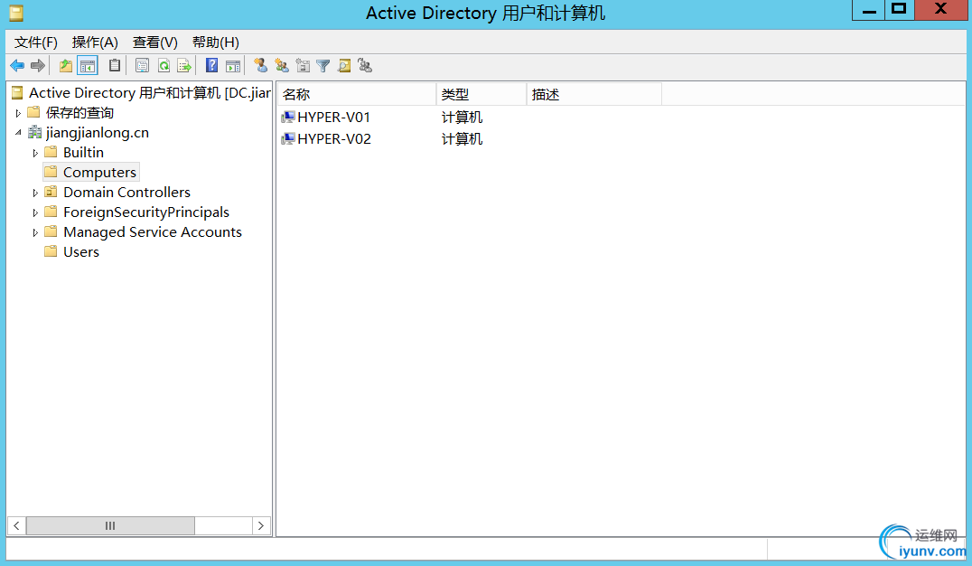The height and width of the screenshot is (566, 972).
Task: Select the Users container
Action: [81, 252]
